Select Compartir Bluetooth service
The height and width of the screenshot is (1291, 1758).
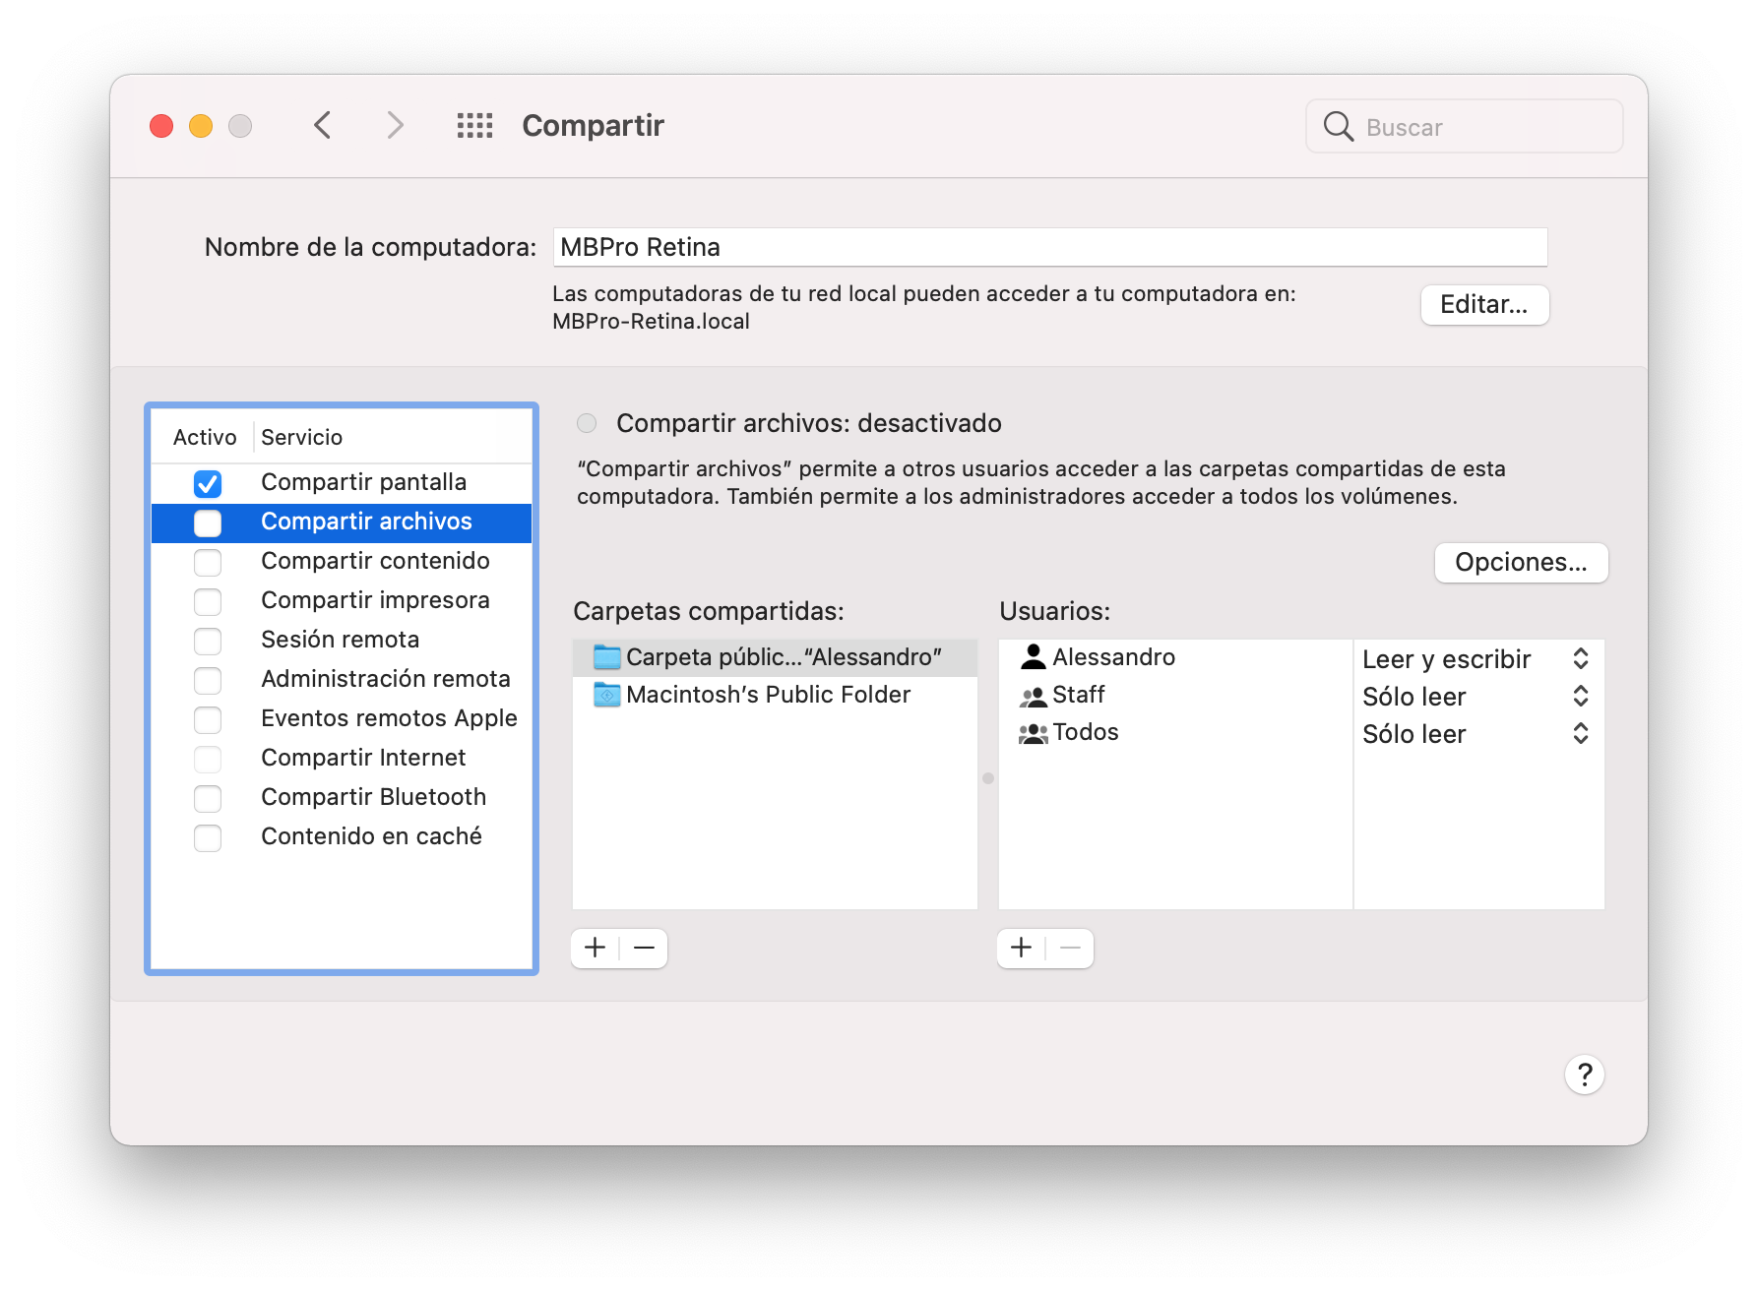click(x=373, y=797)
